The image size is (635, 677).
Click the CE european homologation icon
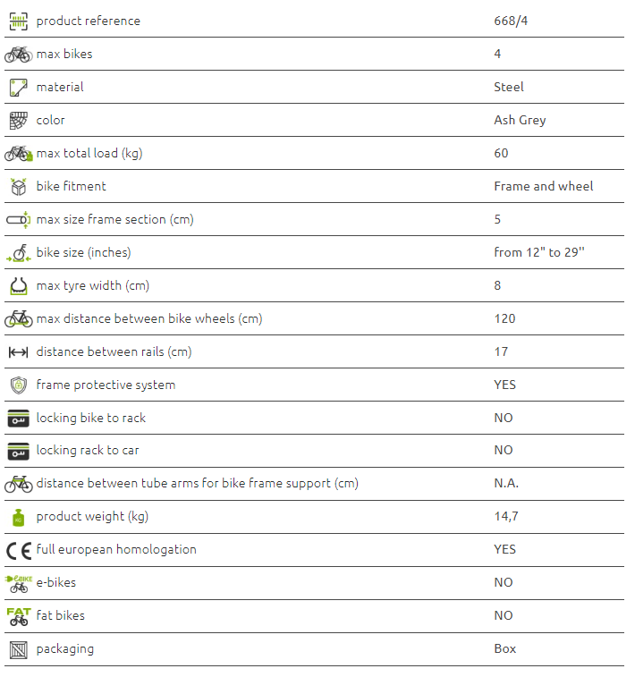18,550
